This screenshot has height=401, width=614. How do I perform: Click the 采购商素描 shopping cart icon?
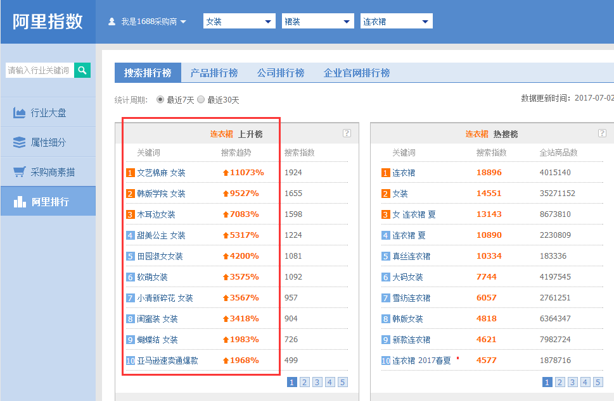(x=19, y=172)
